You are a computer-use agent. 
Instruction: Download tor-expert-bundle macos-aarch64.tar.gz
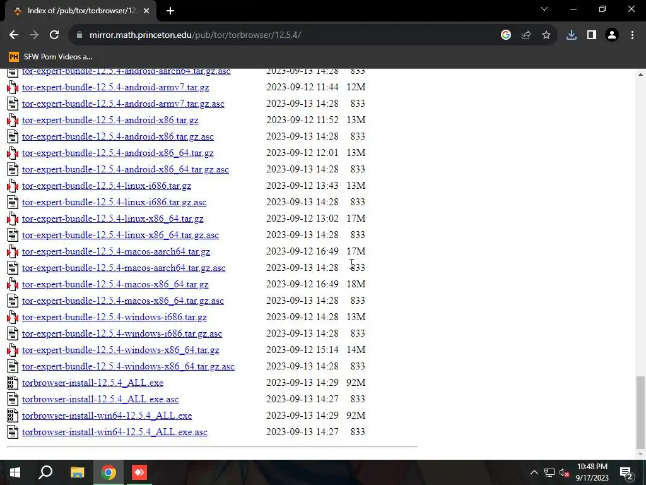[x=116, y=251]
